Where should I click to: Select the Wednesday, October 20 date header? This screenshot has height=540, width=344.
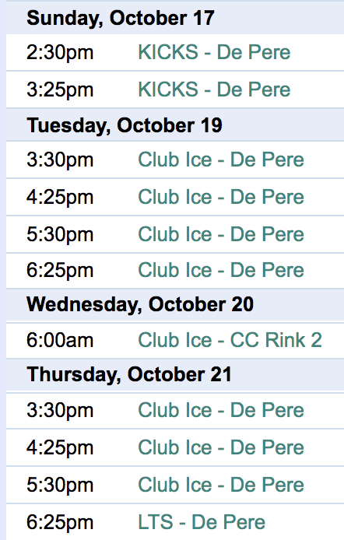(x=140, y=304)
